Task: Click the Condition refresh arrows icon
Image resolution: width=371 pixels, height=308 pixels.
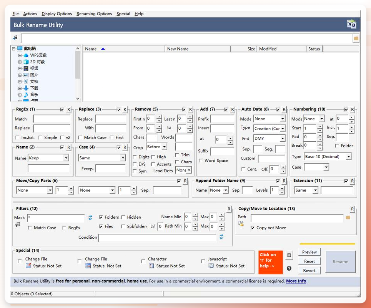Action: click(x=221, y=237)
